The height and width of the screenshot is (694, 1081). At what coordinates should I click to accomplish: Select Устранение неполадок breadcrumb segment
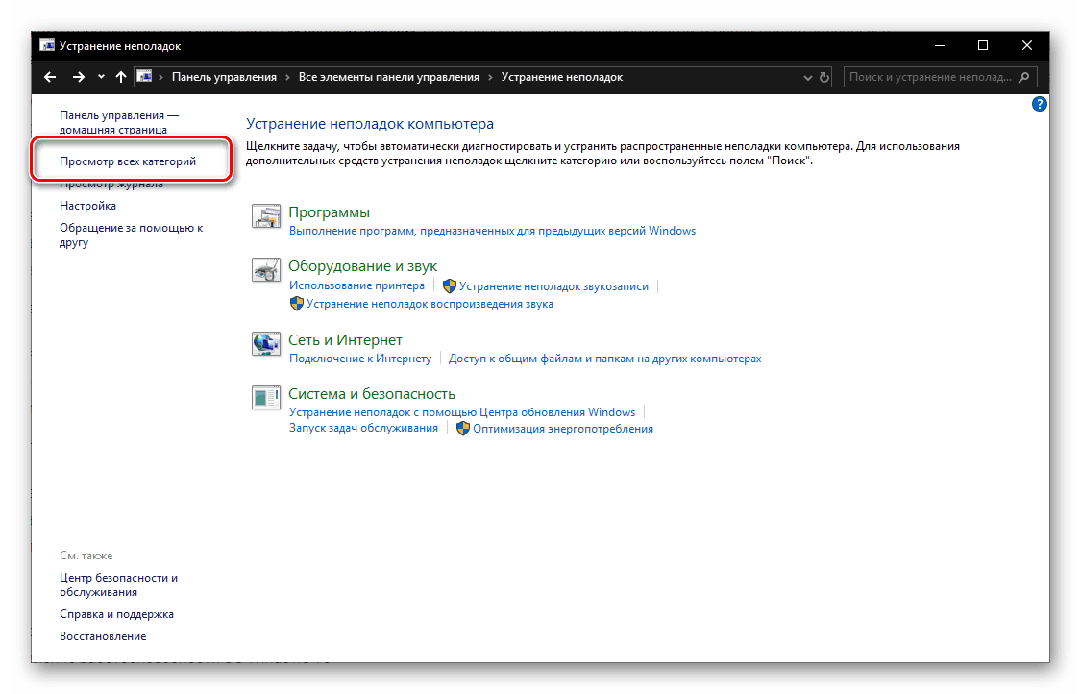pyautogui.click(x=562, y=77)
